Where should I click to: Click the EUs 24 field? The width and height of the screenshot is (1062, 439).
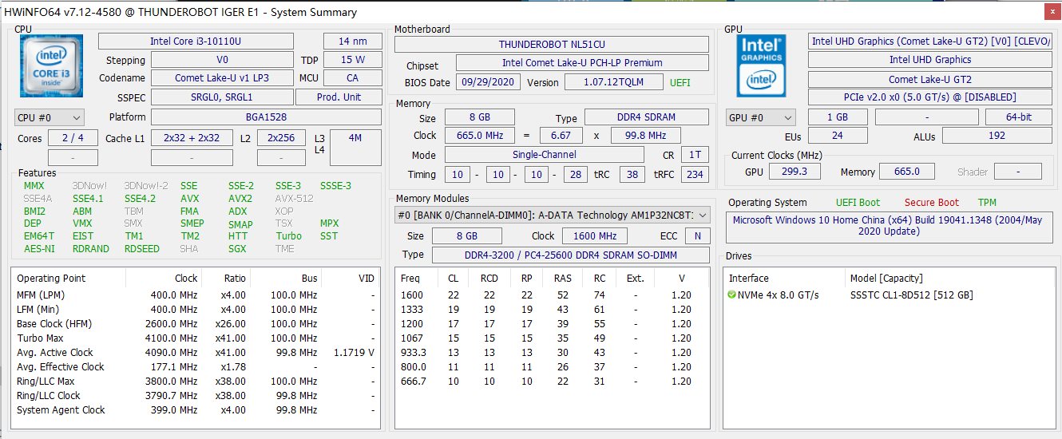point(838,136)
